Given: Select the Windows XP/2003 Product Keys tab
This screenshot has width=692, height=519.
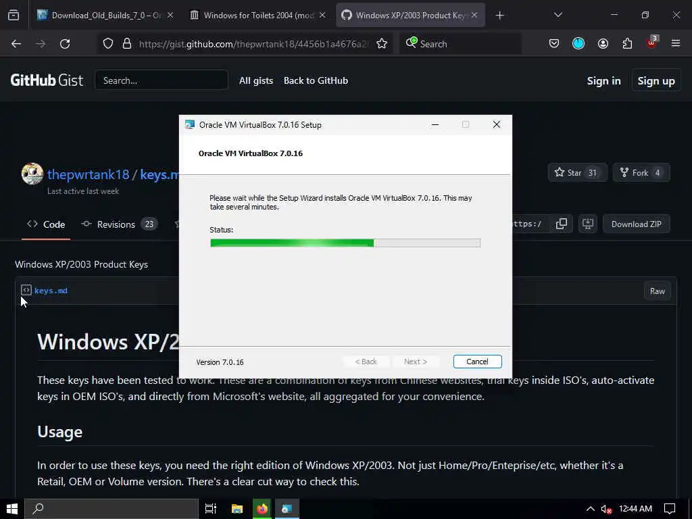Looking at the screenshot, I should 410,16.
